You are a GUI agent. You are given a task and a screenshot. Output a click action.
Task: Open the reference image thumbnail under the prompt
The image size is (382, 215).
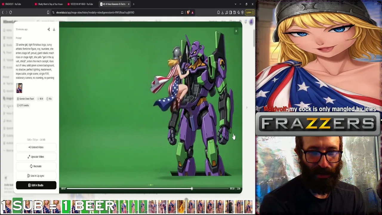click(19, 88)
